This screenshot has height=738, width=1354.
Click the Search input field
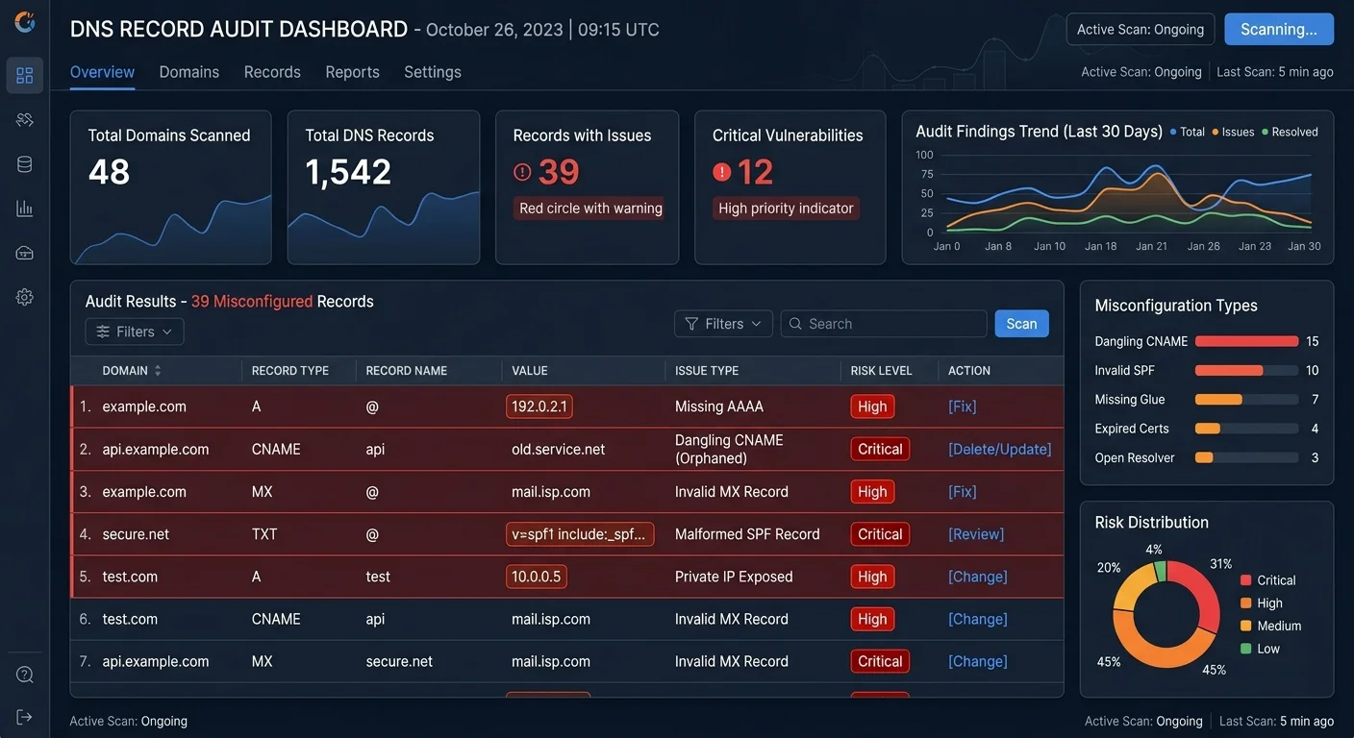point(884,324)
